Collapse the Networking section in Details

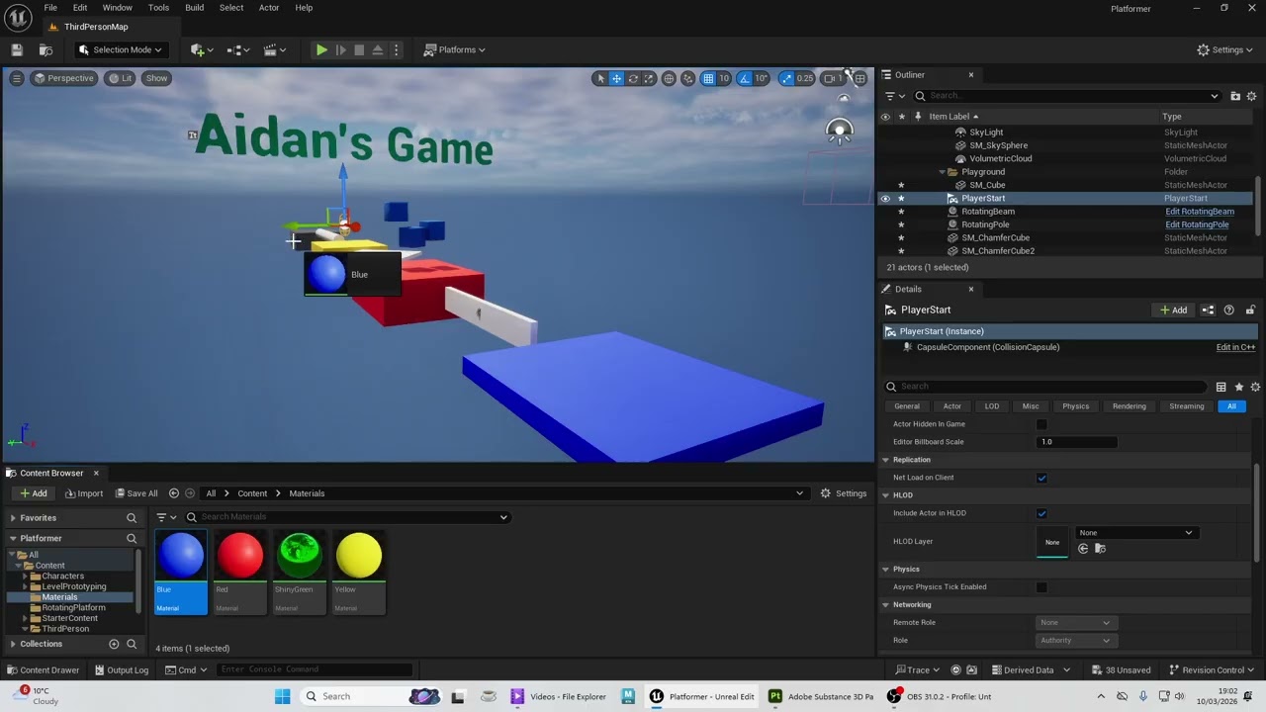point(885,604)
